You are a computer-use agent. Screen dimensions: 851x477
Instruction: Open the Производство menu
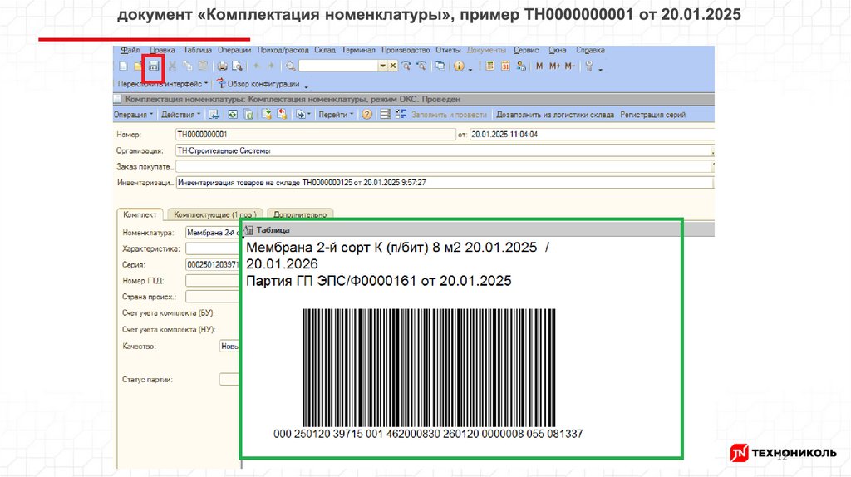click(x=406, y=50)
